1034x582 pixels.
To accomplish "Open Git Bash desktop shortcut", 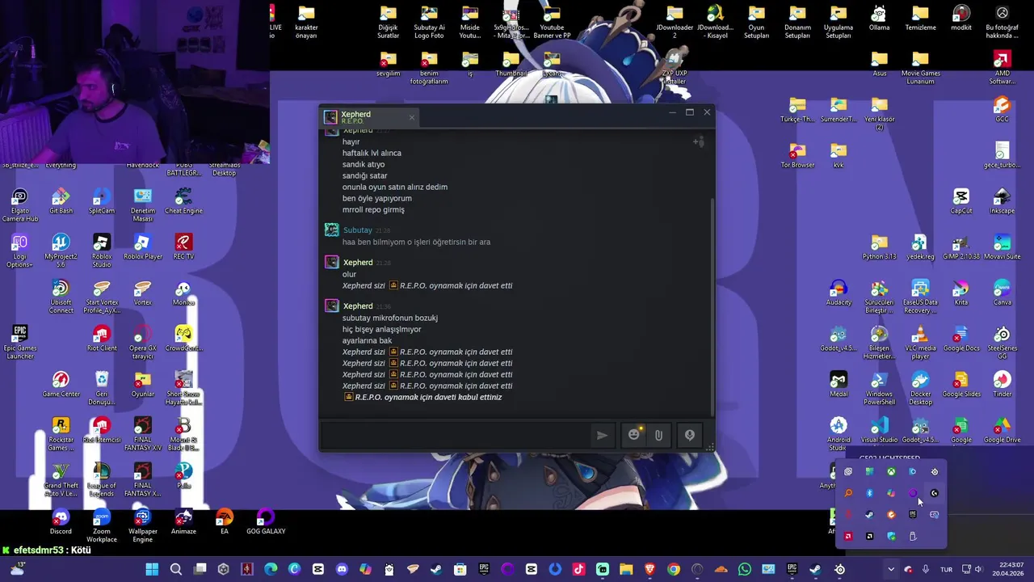I will coord(61,200).
